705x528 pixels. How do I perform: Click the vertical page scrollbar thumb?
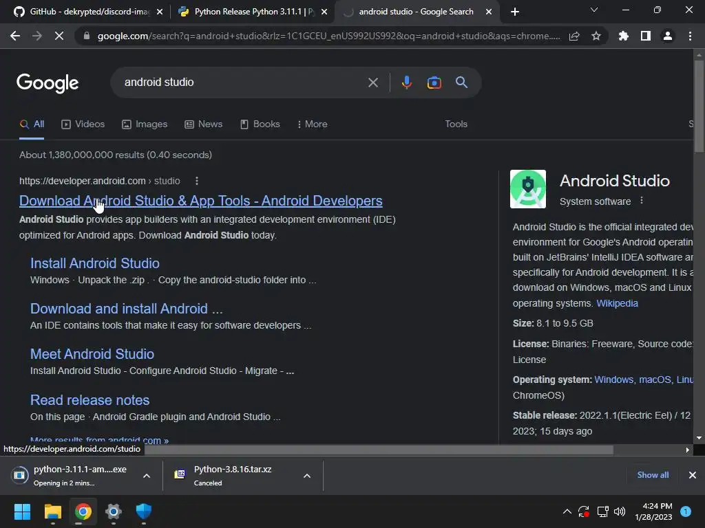click(699, 107)
